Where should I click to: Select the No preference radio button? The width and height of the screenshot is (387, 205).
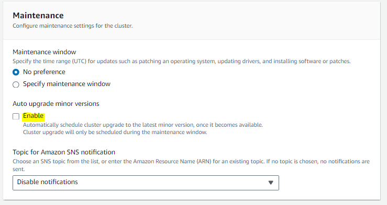click(x=16, y=73)
